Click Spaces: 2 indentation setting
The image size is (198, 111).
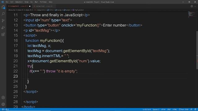tap(156, 109)
